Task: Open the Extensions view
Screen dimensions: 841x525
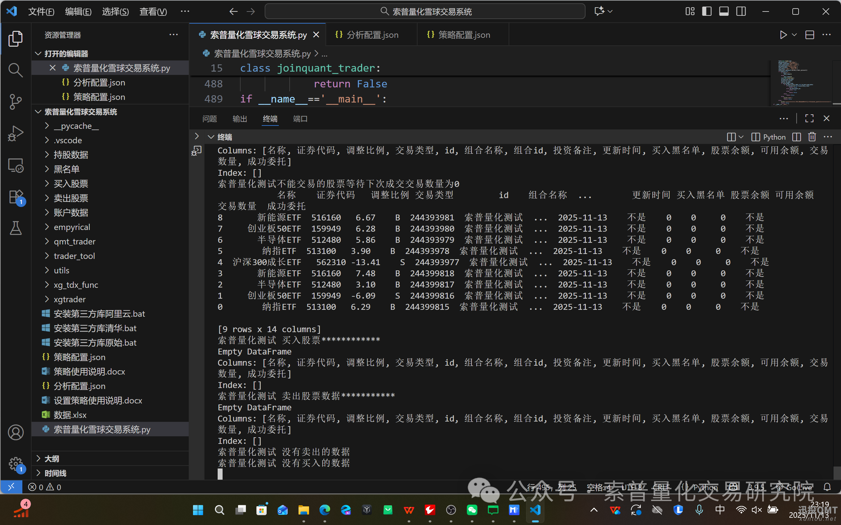Action: click(x=16, y=196)
